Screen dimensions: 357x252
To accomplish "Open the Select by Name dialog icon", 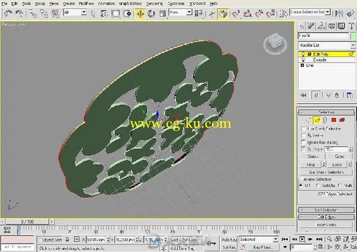I will tap(104, 14).
